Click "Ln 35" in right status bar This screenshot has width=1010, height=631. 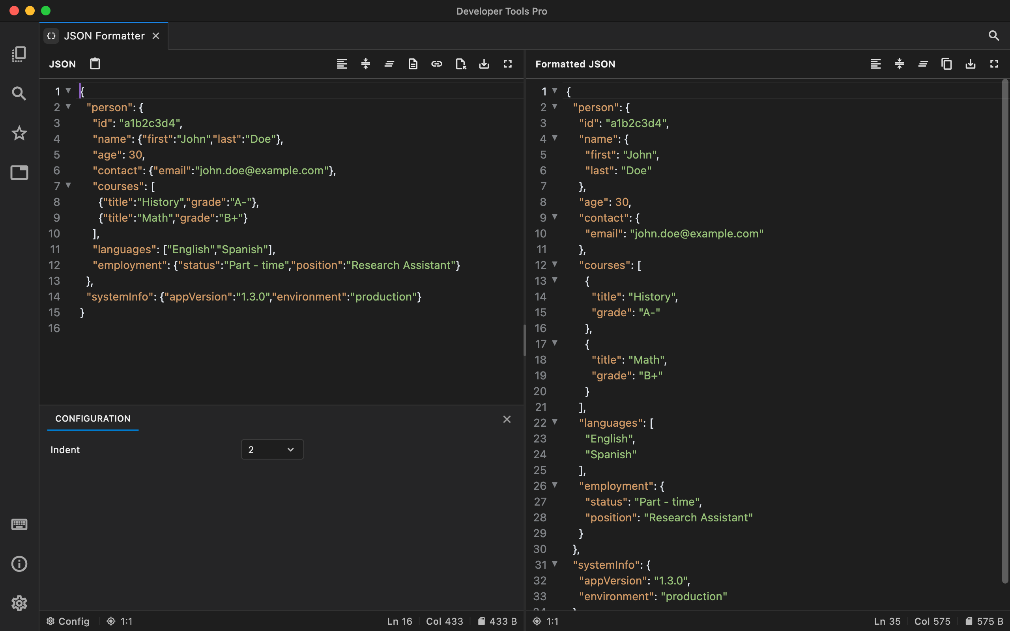(x=887, y=621)
